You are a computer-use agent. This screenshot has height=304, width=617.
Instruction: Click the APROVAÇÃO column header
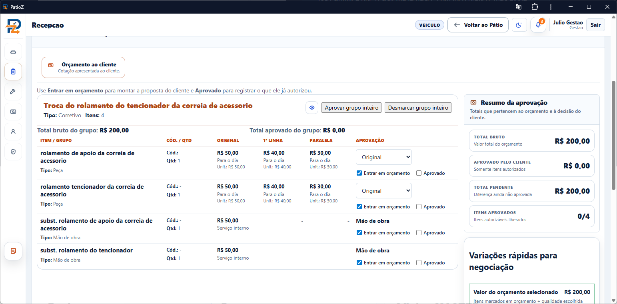pos(370,140)
